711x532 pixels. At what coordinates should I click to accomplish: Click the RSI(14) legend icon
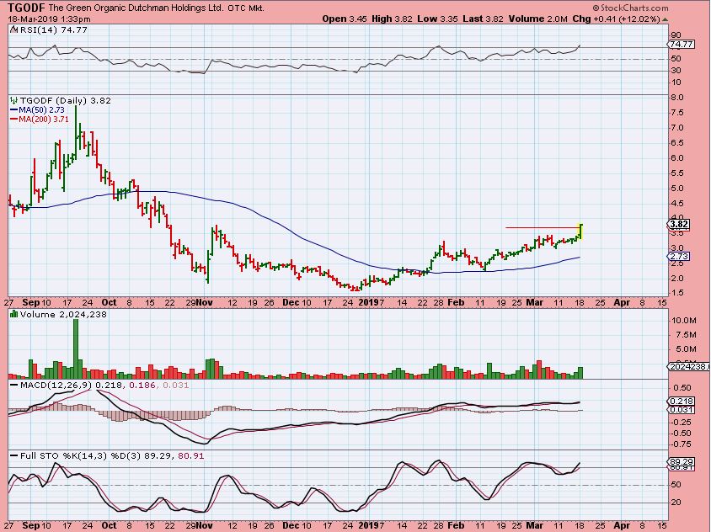pos(14,30)
